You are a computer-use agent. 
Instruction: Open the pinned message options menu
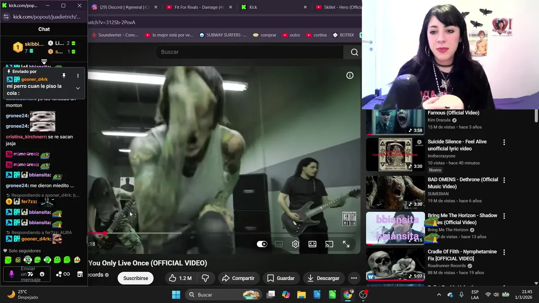(x=78, y=76)
